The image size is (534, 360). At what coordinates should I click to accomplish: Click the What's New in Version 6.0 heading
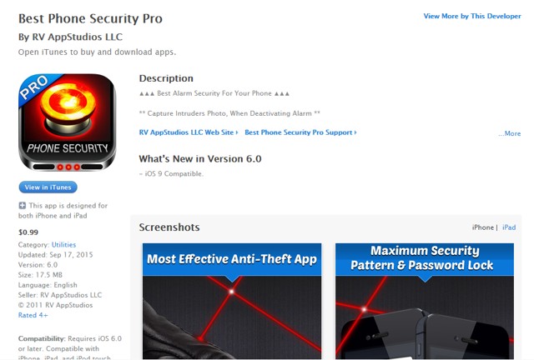[x=200, y=159]
